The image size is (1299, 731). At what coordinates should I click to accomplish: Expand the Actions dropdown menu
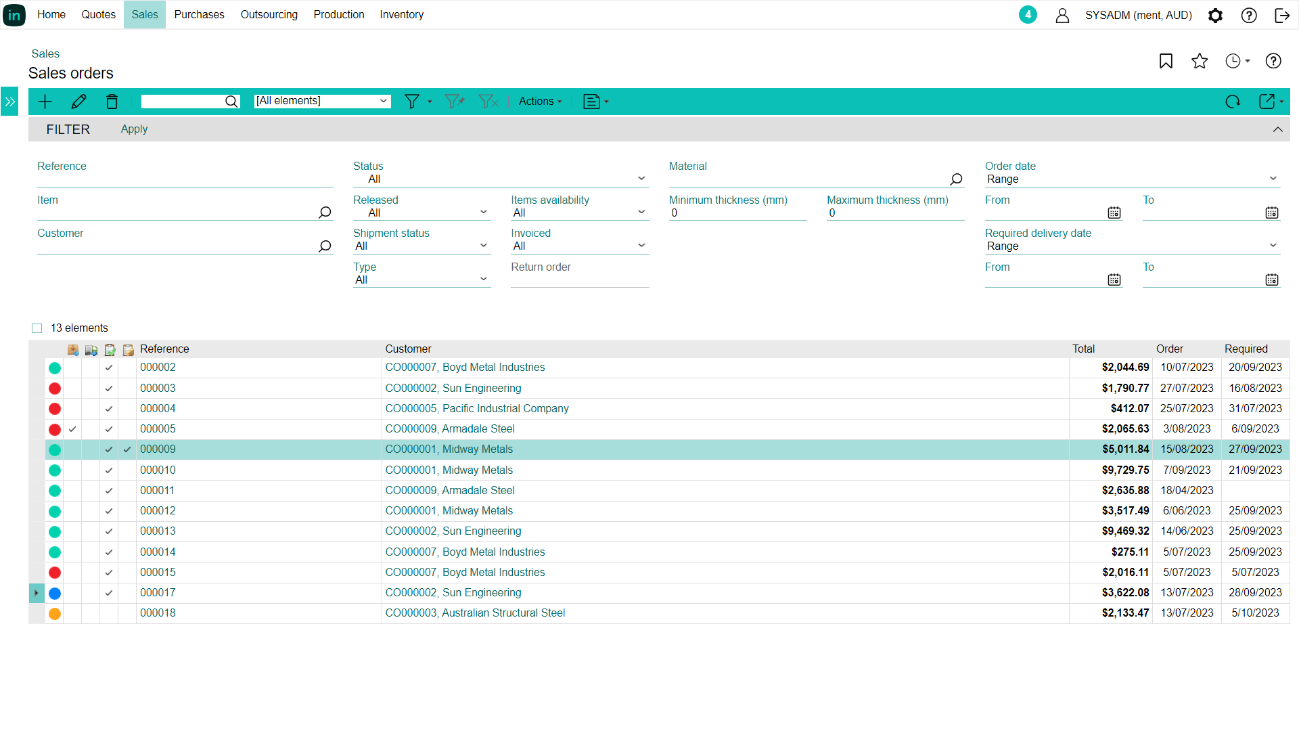(540, 102)
